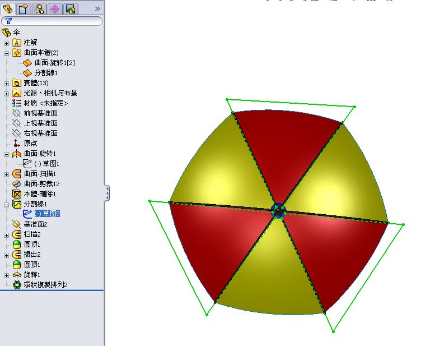Switch to the ConfigurationManager tab
The height and width of the screenshot is (346, 421).
tap(39, 9)
